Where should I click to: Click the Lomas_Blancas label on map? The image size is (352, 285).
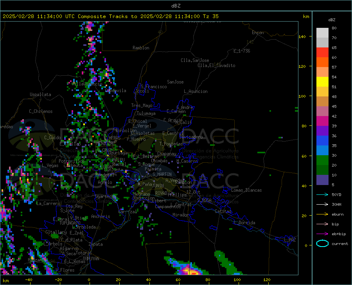click(246, 190)
